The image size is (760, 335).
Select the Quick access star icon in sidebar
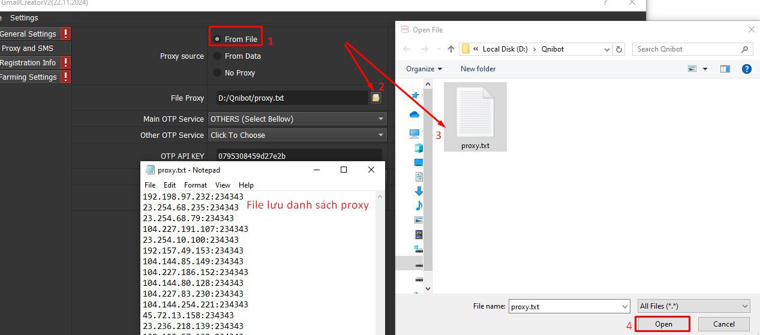(416, 95)
